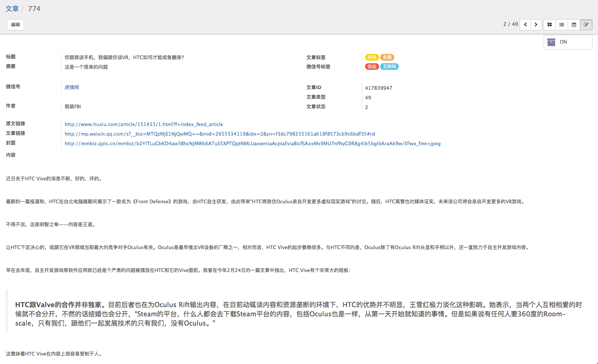This screenshot has height=364, width=598.
Task: Click the article ID value 417839947
Action: [x=379, y=88]
